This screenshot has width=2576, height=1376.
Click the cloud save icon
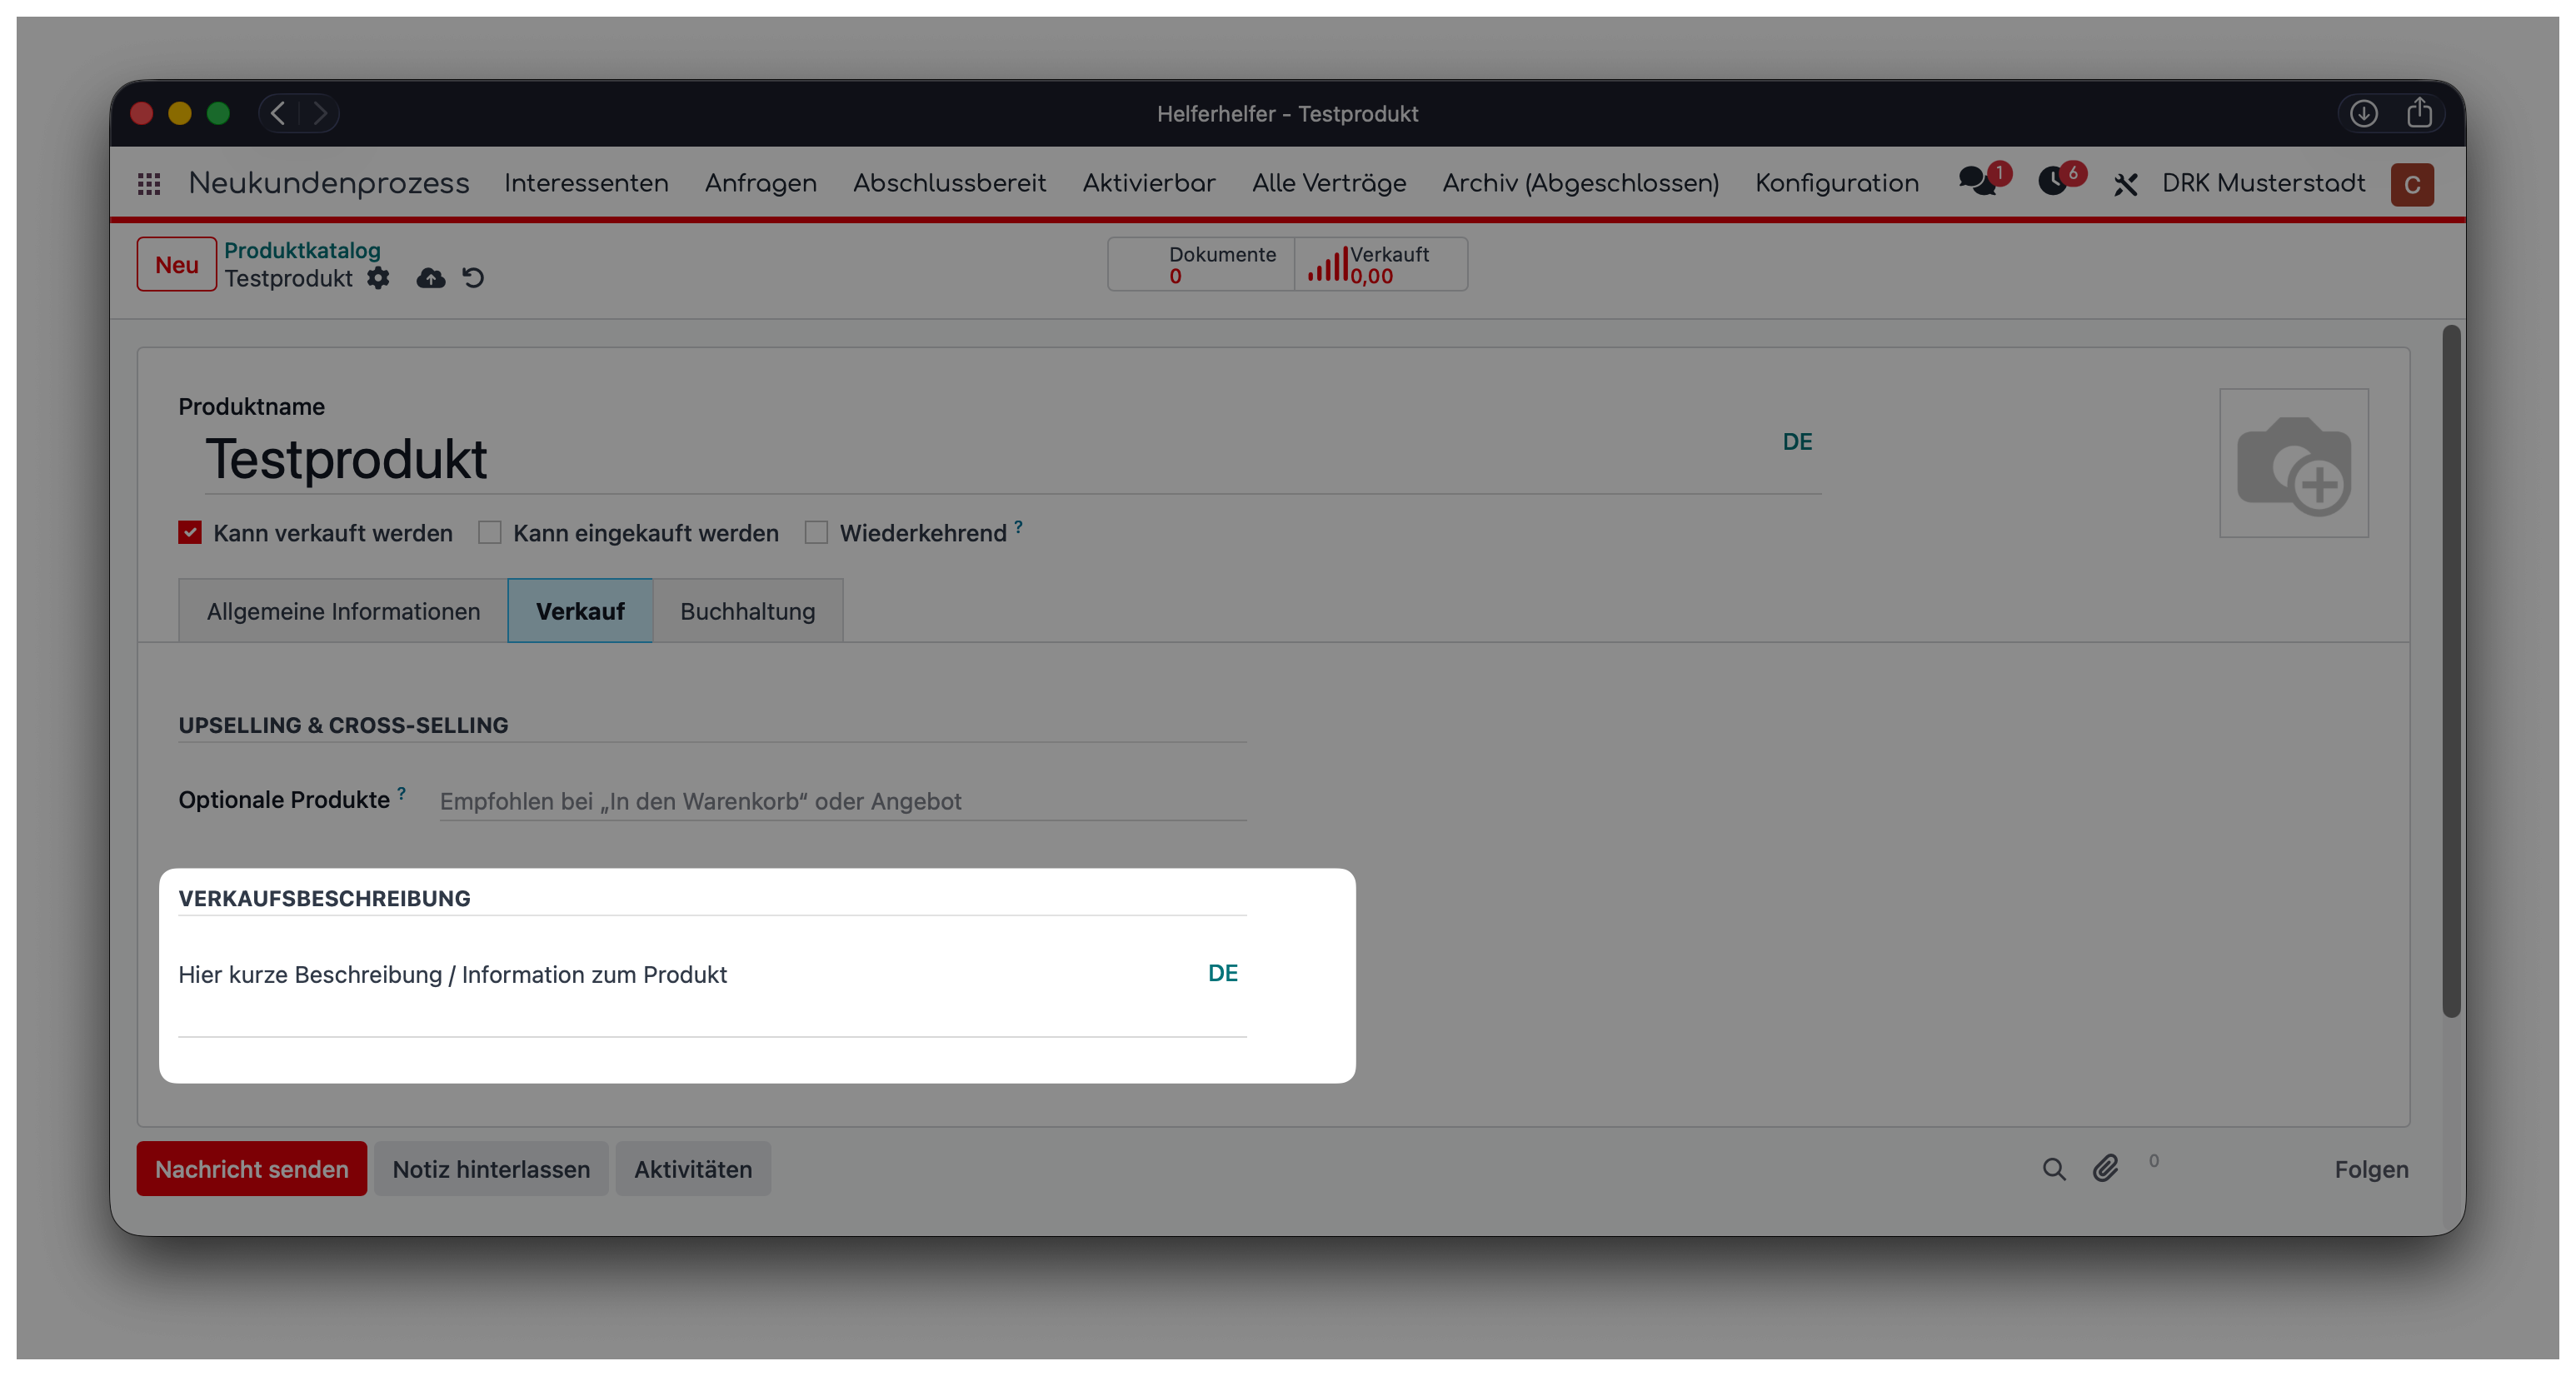click(x=431, y=278)
